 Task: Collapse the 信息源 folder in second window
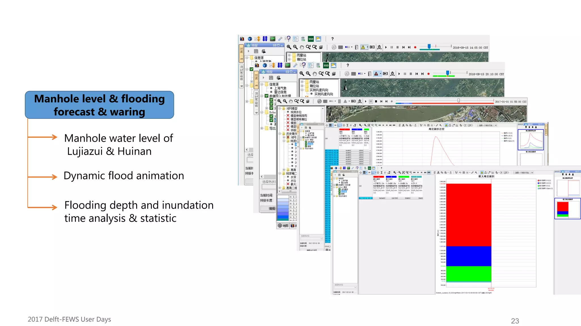click(262, 84)
